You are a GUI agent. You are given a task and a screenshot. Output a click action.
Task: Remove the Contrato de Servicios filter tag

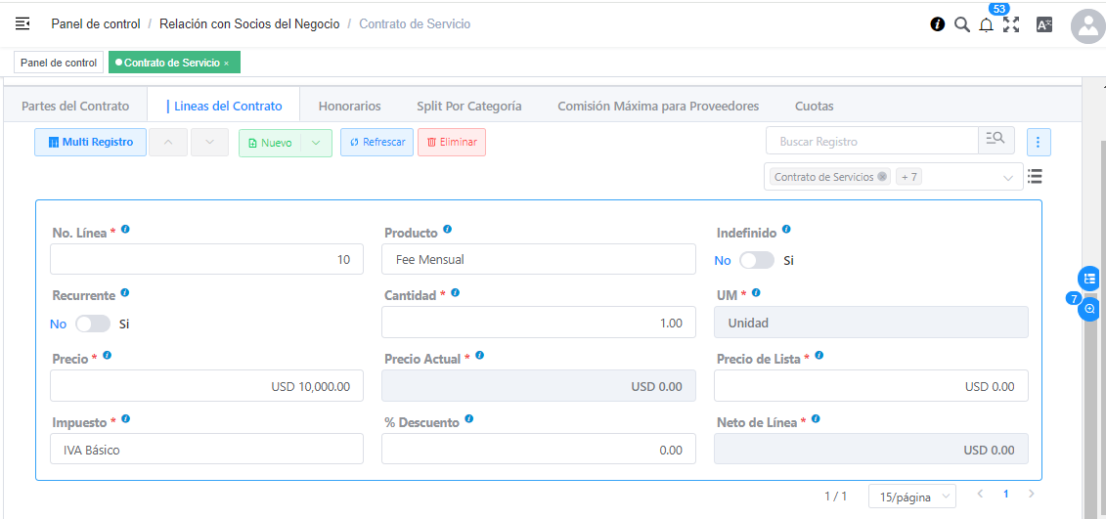pos(882,177)
